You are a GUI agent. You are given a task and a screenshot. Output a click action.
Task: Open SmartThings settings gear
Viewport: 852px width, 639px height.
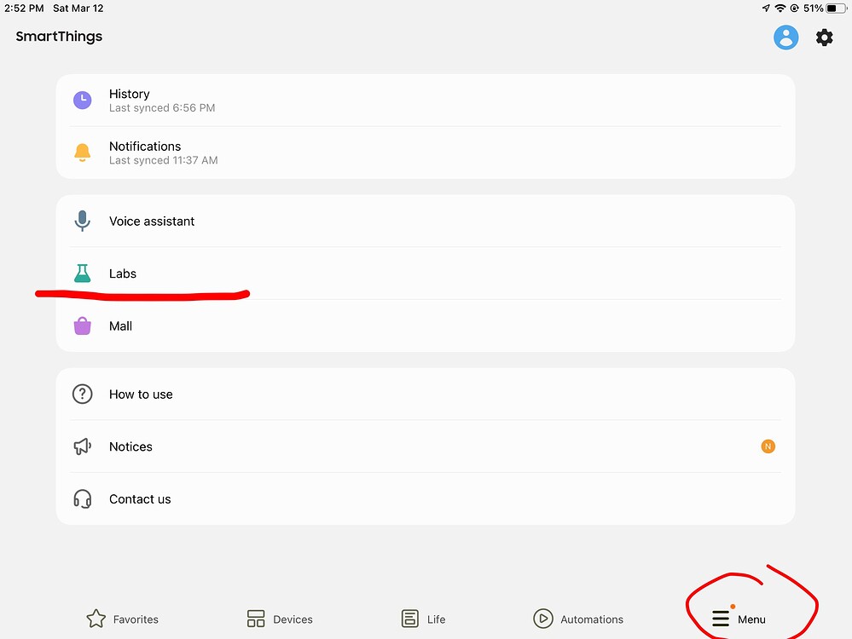coord(823,37)
